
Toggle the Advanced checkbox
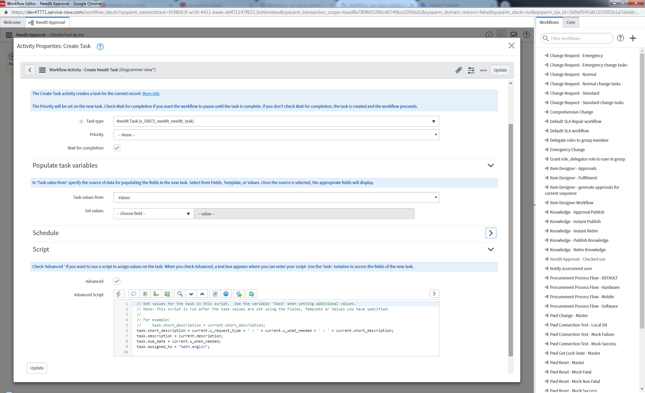[x=117, y=281]
